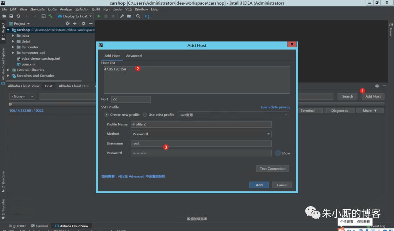The image size is (394, 231).
Task: Open the More dropdown button
Action: pos(370,111)
